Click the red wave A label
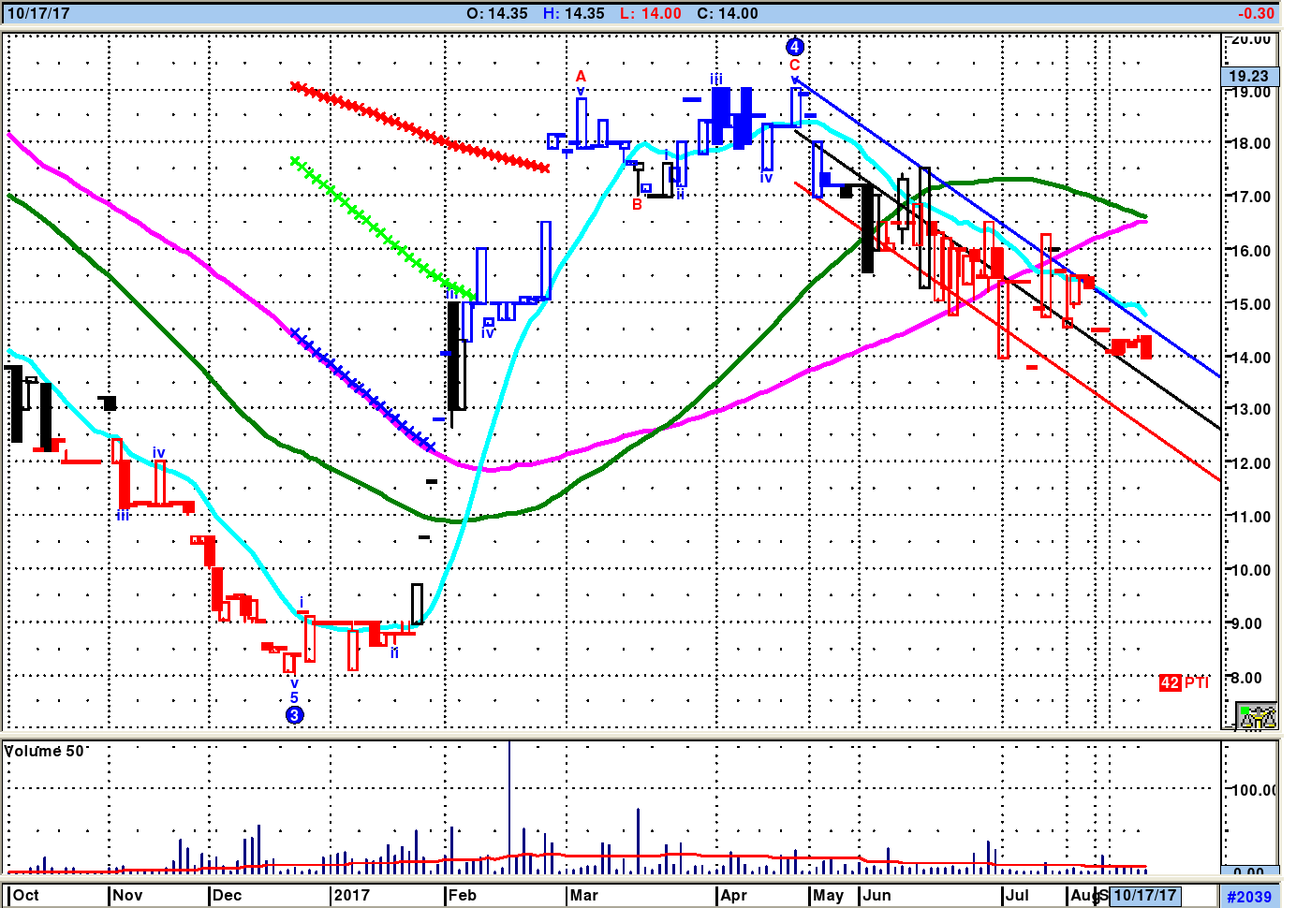The image size is (1311, 908). (x=581, y=77)
